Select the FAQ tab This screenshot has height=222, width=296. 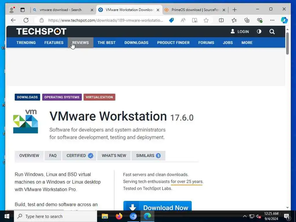click(x=53, y=156)
